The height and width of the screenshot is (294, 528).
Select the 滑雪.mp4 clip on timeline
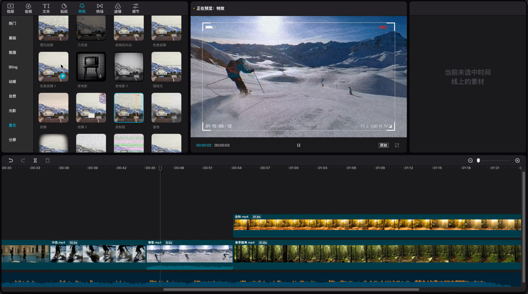(x=190, y=253)
